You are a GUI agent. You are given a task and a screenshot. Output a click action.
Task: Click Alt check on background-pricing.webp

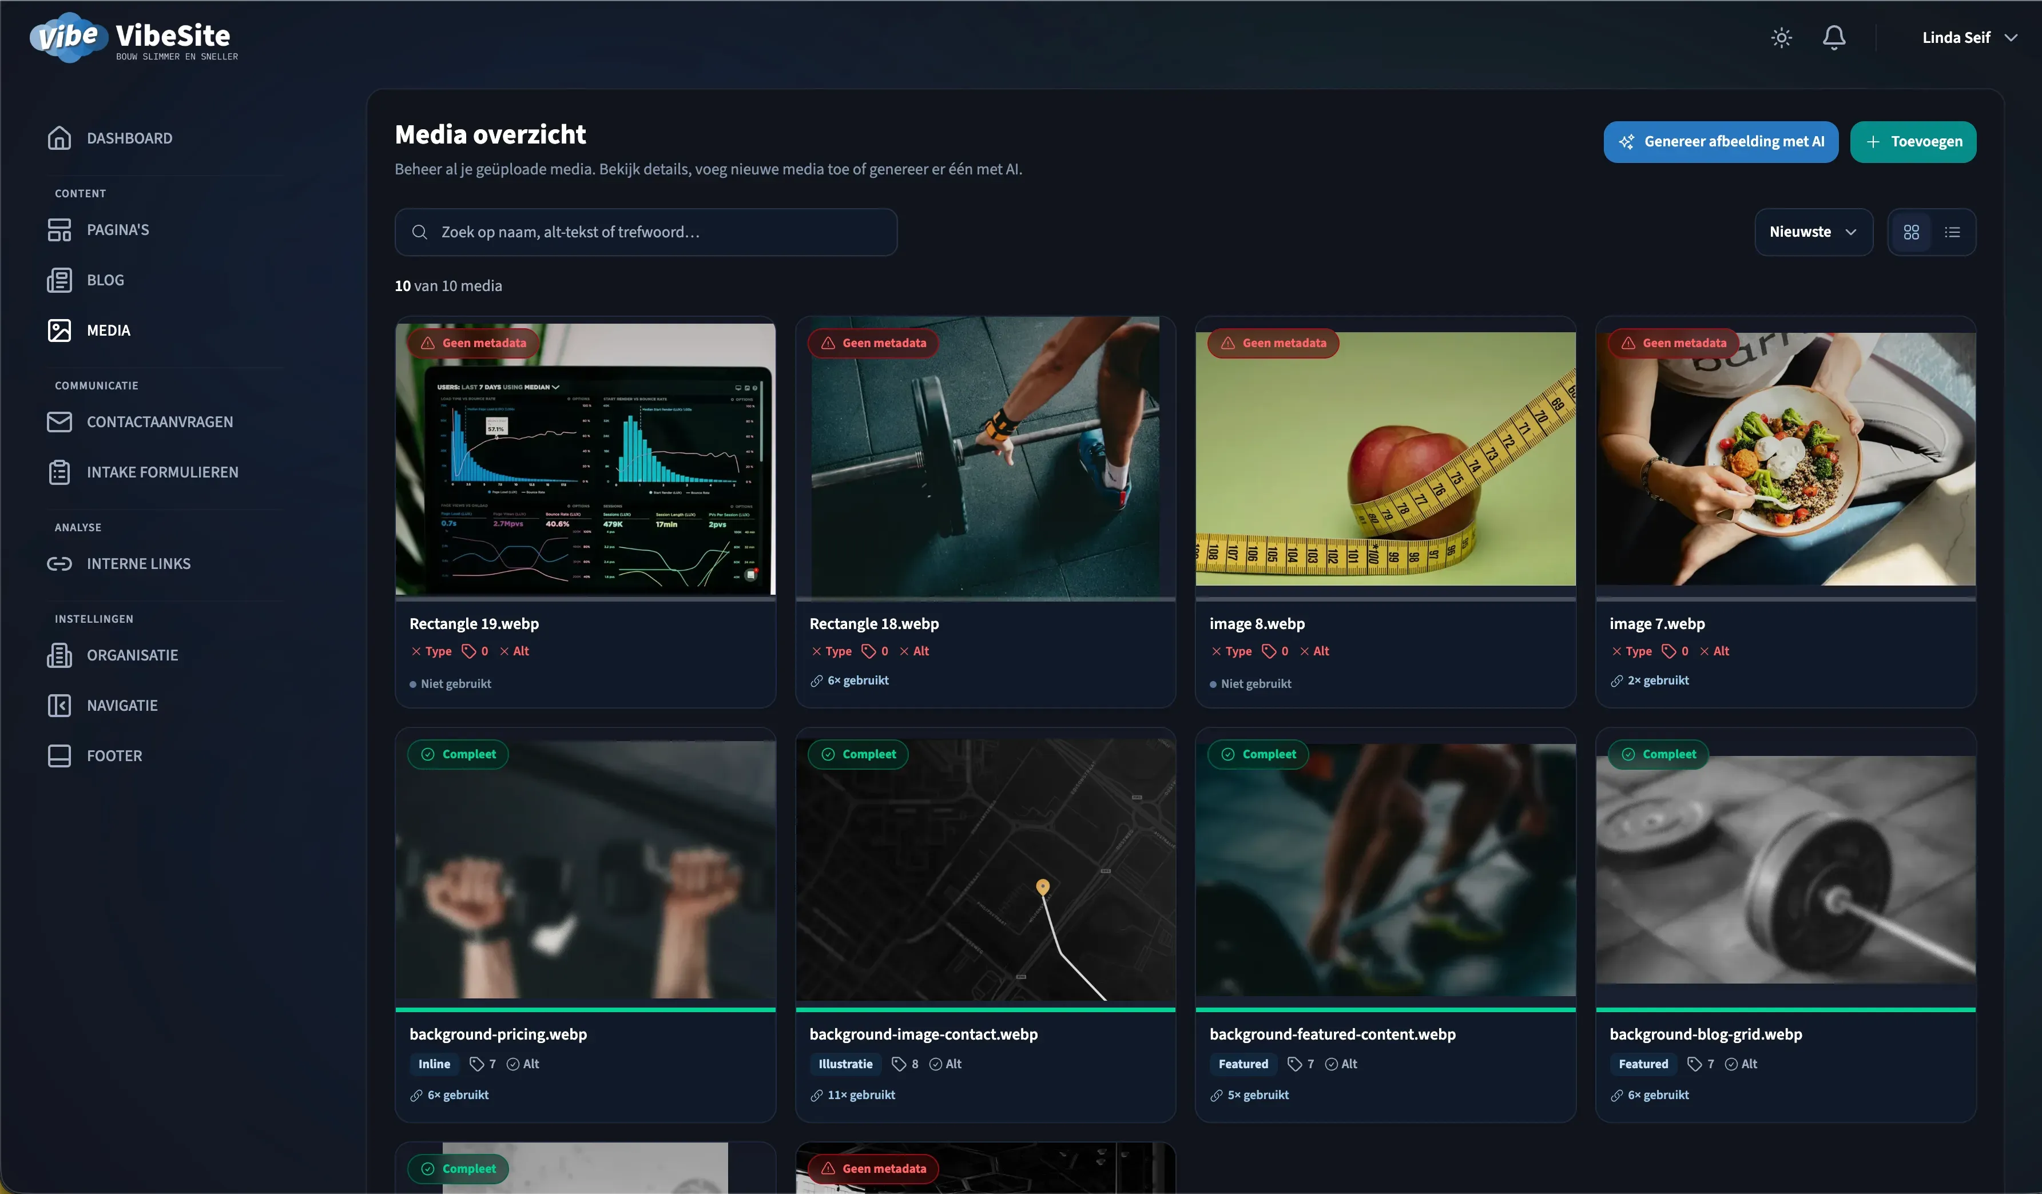coord(523,1064)
